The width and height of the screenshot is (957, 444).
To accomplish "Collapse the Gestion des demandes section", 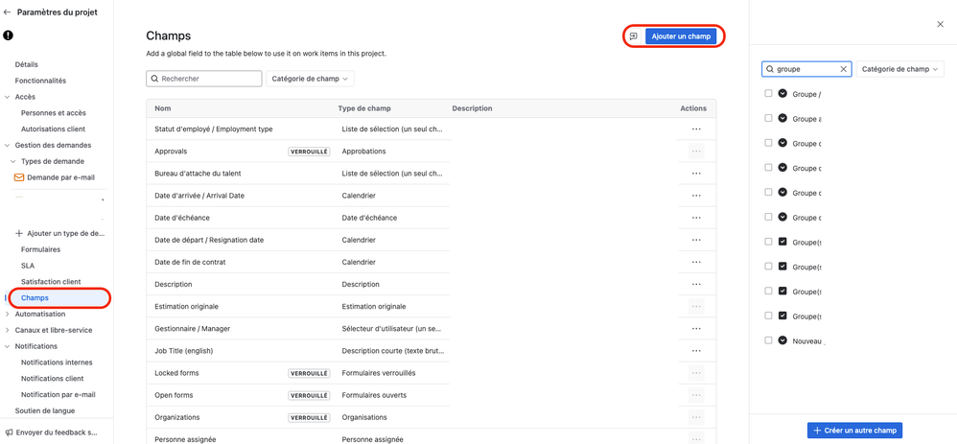I will point(8,146).
